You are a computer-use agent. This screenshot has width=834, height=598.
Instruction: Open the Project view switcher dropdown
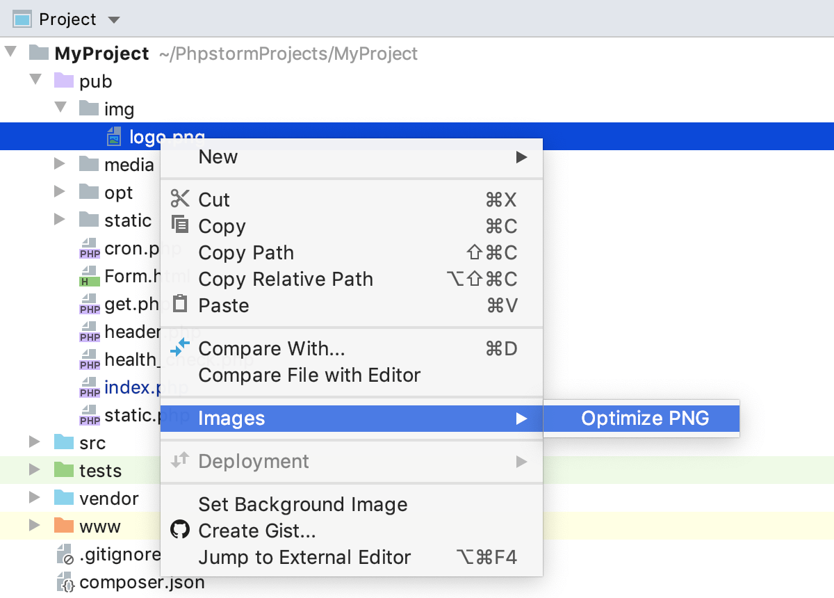[x=113, y=19]
